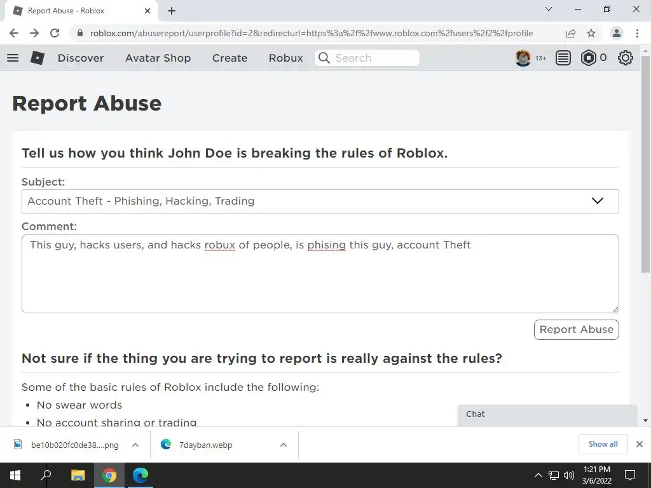This screenshot has height=488, width=651.
Task: Open network status tray icon
Action: click(x=554, y=475)
